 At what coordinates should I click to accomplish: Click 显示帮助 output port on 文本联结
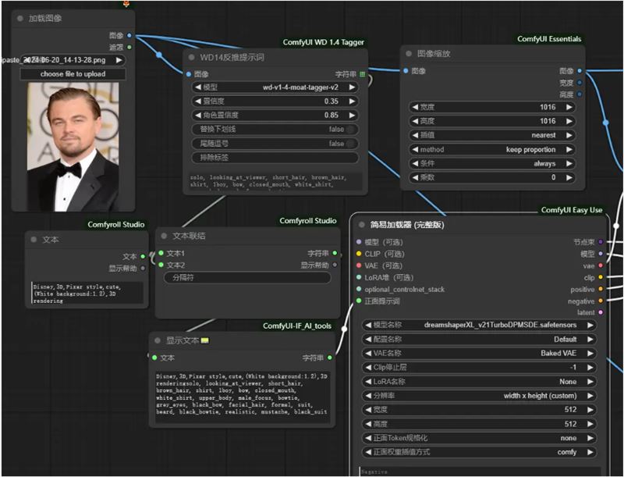point(335,265)
